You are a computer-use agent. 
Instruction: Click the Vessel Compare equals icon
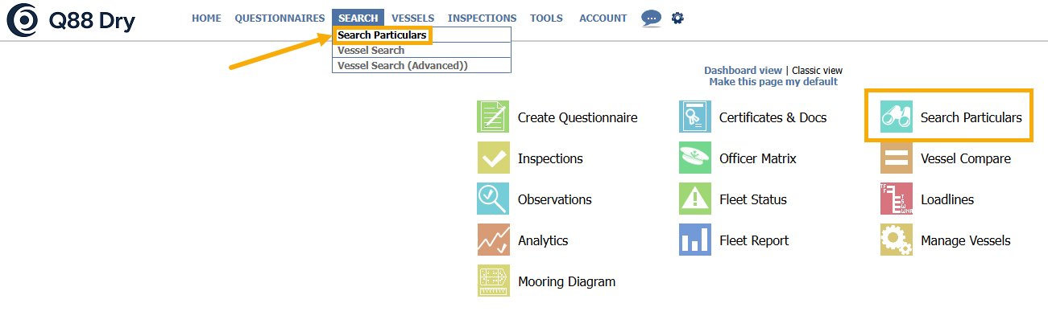pos(896,158)
